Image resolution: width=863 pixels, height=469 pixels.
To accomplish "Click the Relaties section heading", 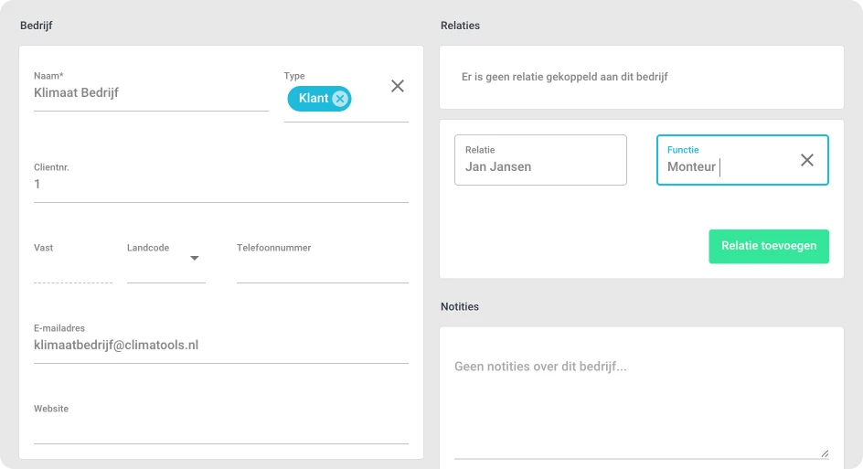I will (460, 26).
